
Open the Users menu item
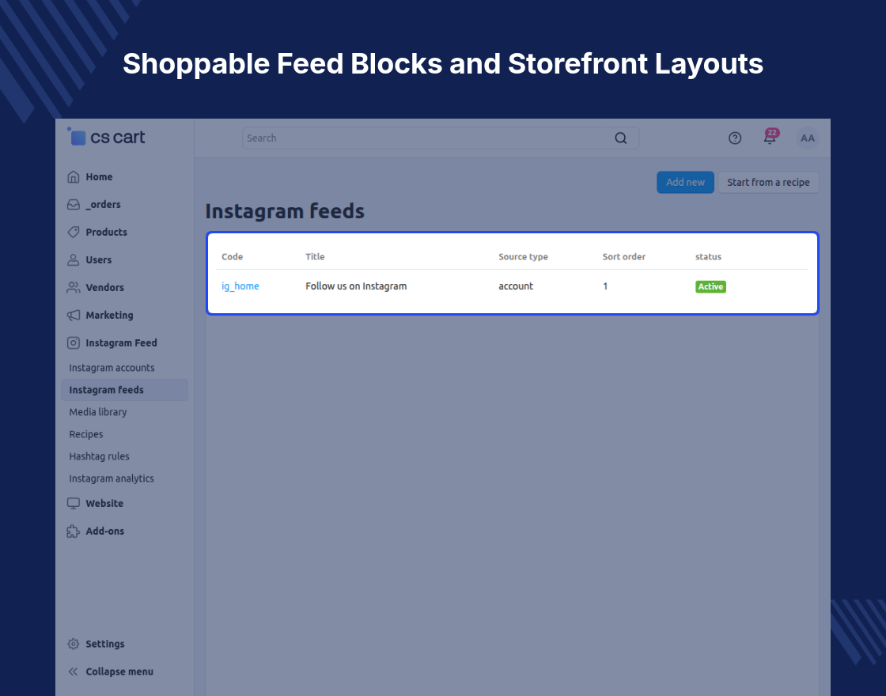point(98,260)
